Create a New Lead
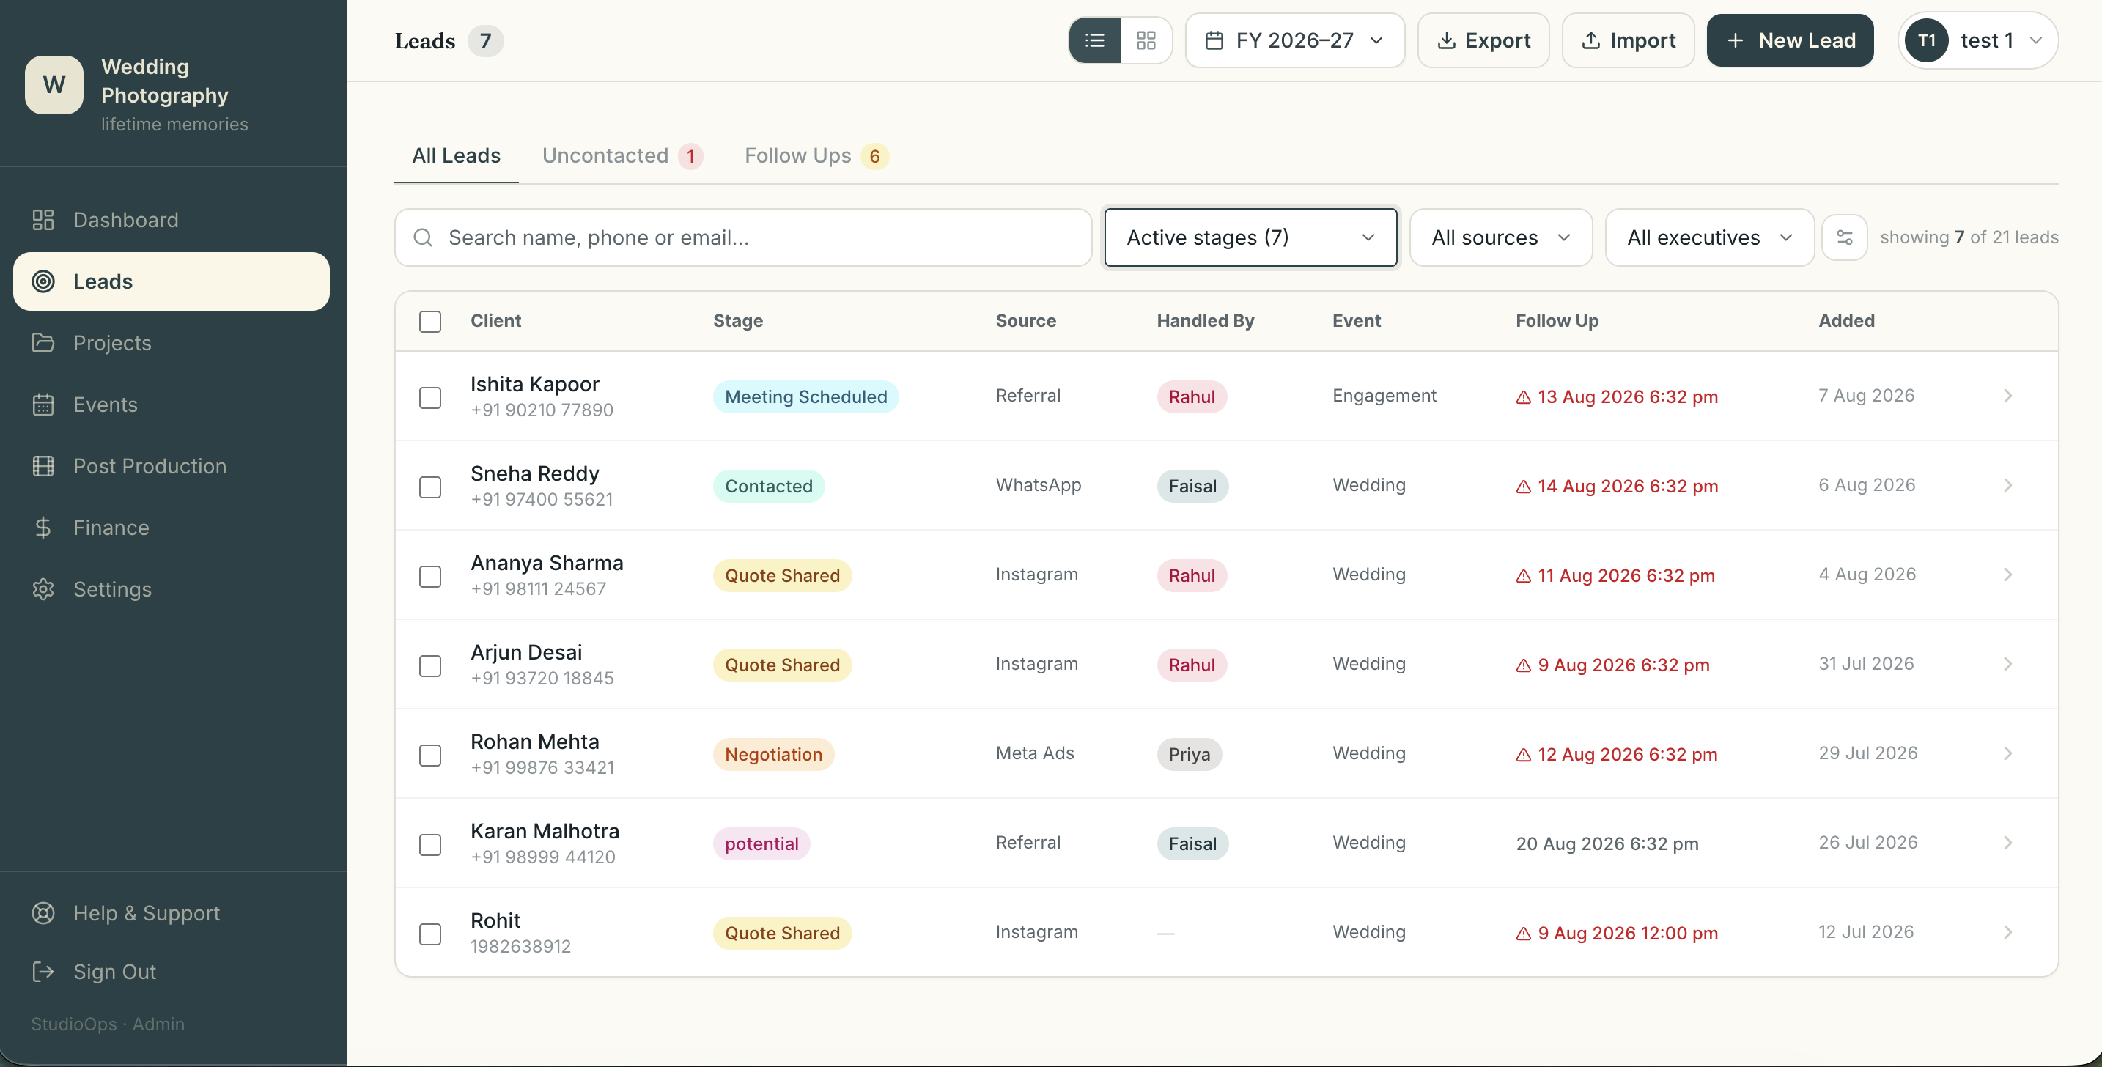Screen dimensions: 2102x1067 pyautogui.click(x=1790, y=40)
